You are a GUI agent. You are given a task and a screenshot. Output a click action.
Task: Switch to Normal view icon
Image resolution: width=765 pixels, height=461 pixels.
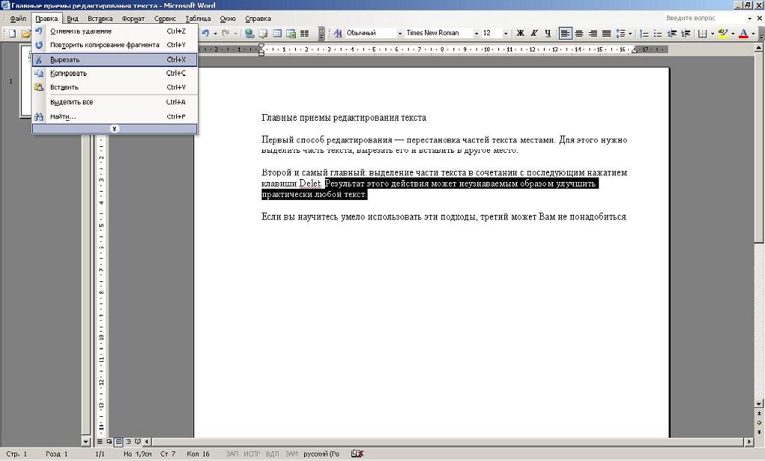[x=99, y=442]
